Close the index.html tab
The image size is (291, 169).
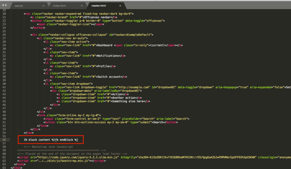coord(82,5)
